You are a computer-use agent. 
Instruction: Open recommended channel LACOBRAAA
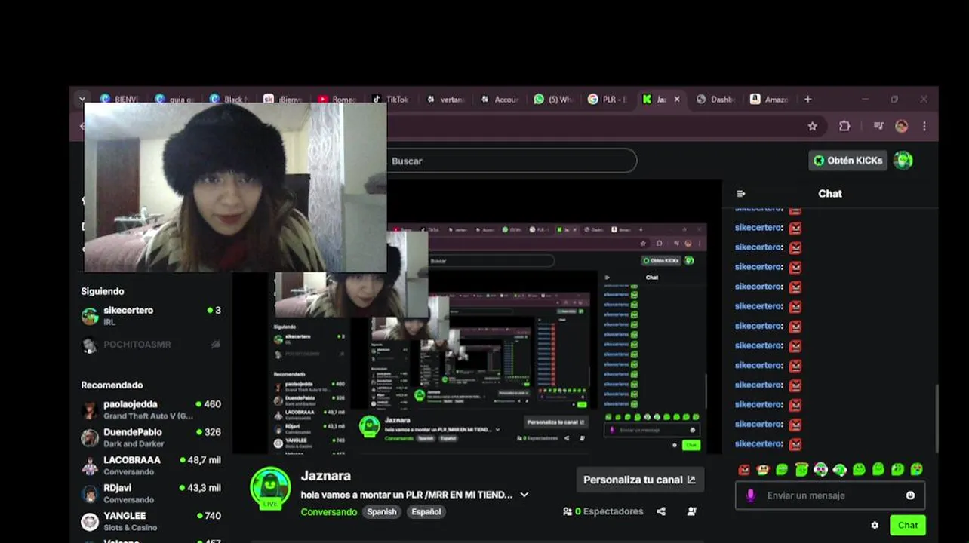[x=151, y=465]
